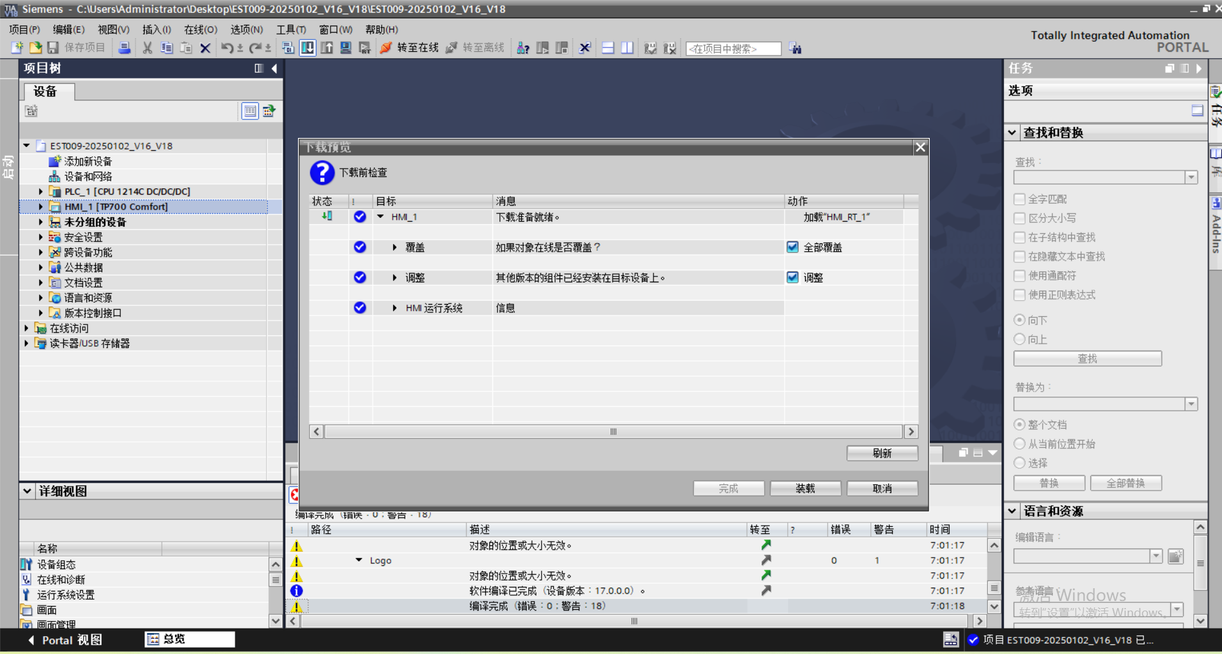1222x654 pixels.
Task: Uncheck the overwrite all checkbox
Action: click(792, 247)
